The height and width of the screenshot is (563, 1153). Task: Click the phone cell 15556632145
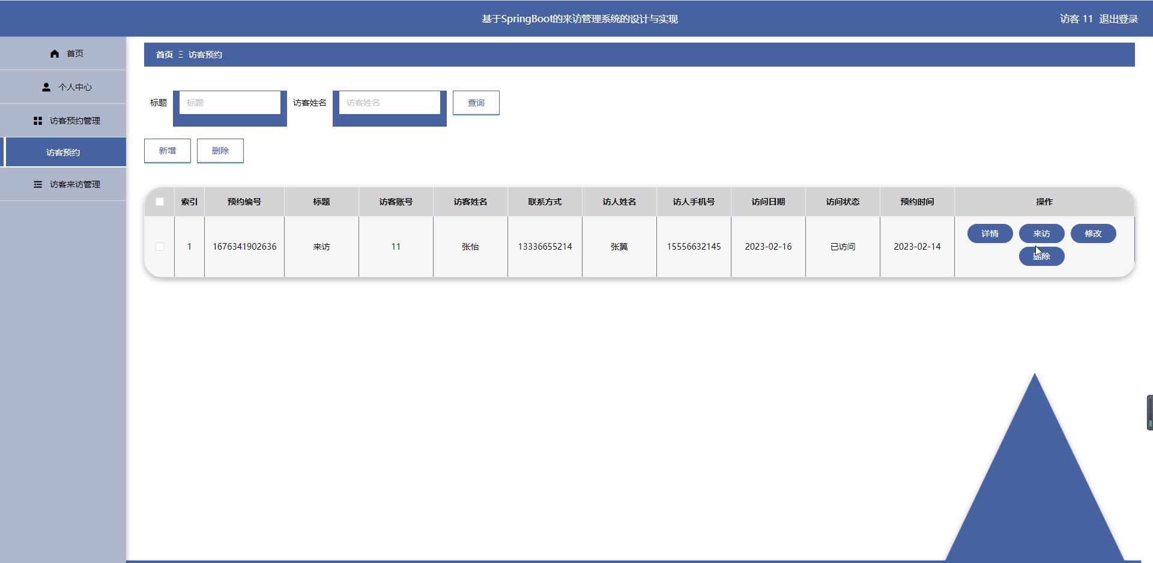(x=694, y=247)
